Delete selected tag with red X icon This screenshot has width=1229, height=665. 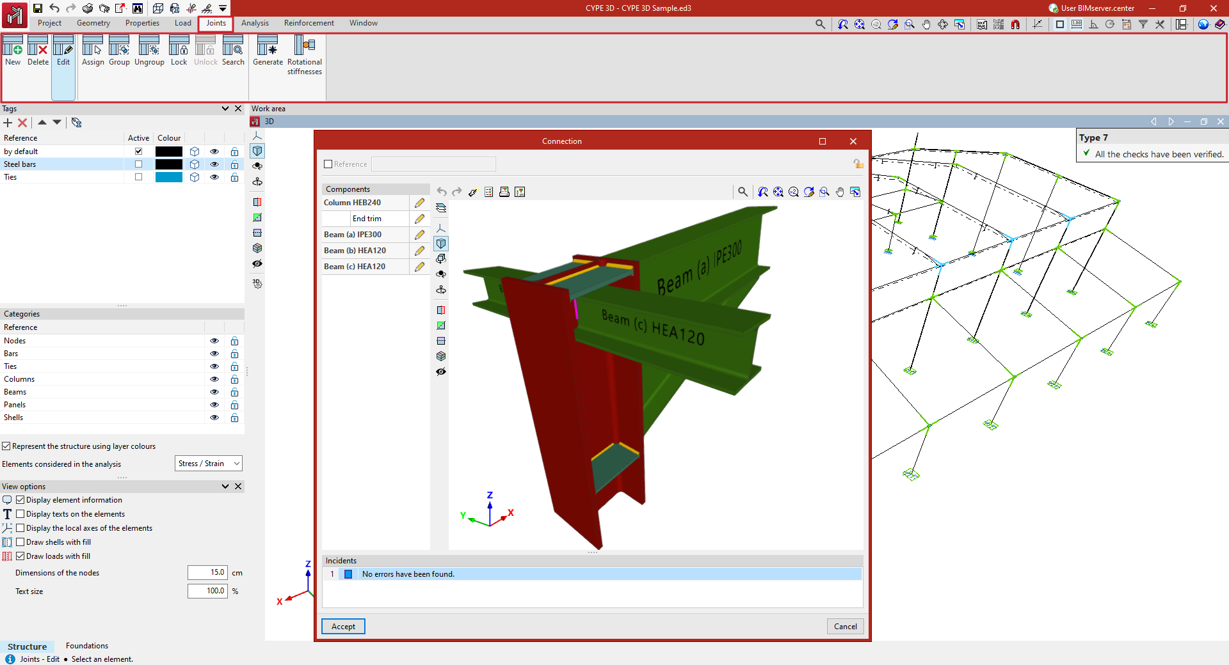click(x=22, y=123)
